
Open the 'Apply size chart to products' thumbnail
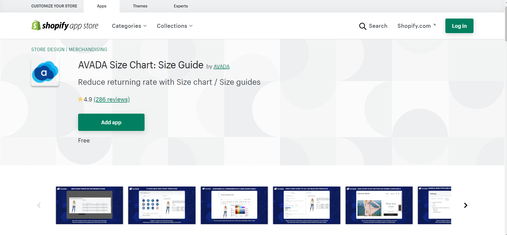pyautogui.click(x=307, y=205)
